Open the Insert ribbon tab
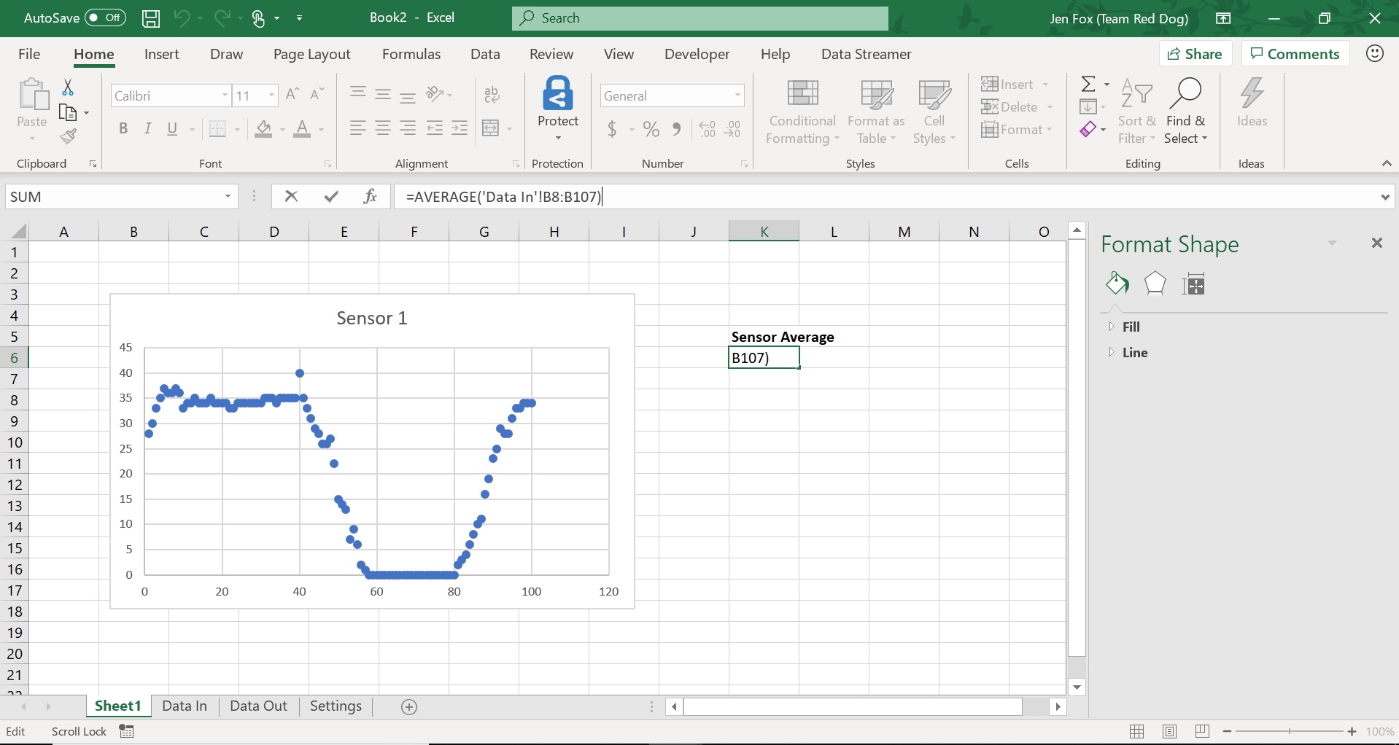 [162, 54]
